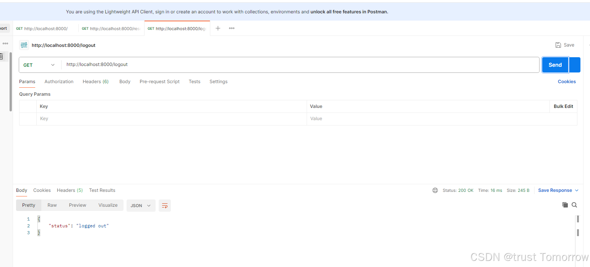Screen dimensions: 590x267
Task: Click the Size: 245 B text
Action: click(518, 190)
